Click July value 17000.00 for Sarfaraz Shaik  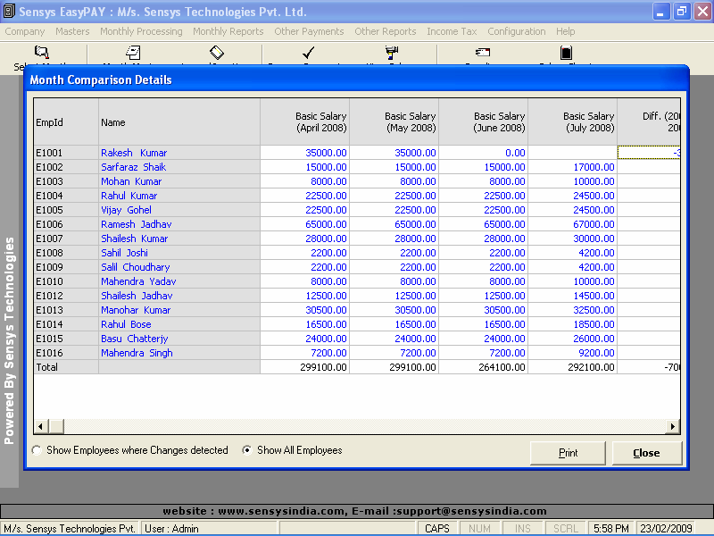click(573, 167)
